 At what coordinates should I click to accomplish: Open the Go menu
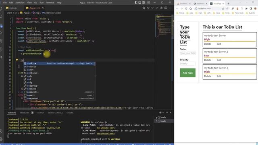[35, 3]
